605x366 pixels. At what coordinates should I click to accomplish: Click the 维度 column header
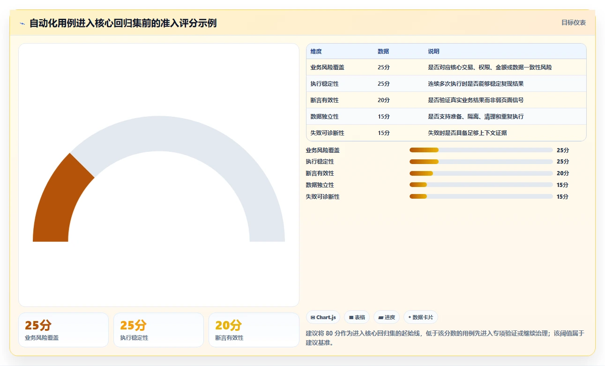(316, 52)
